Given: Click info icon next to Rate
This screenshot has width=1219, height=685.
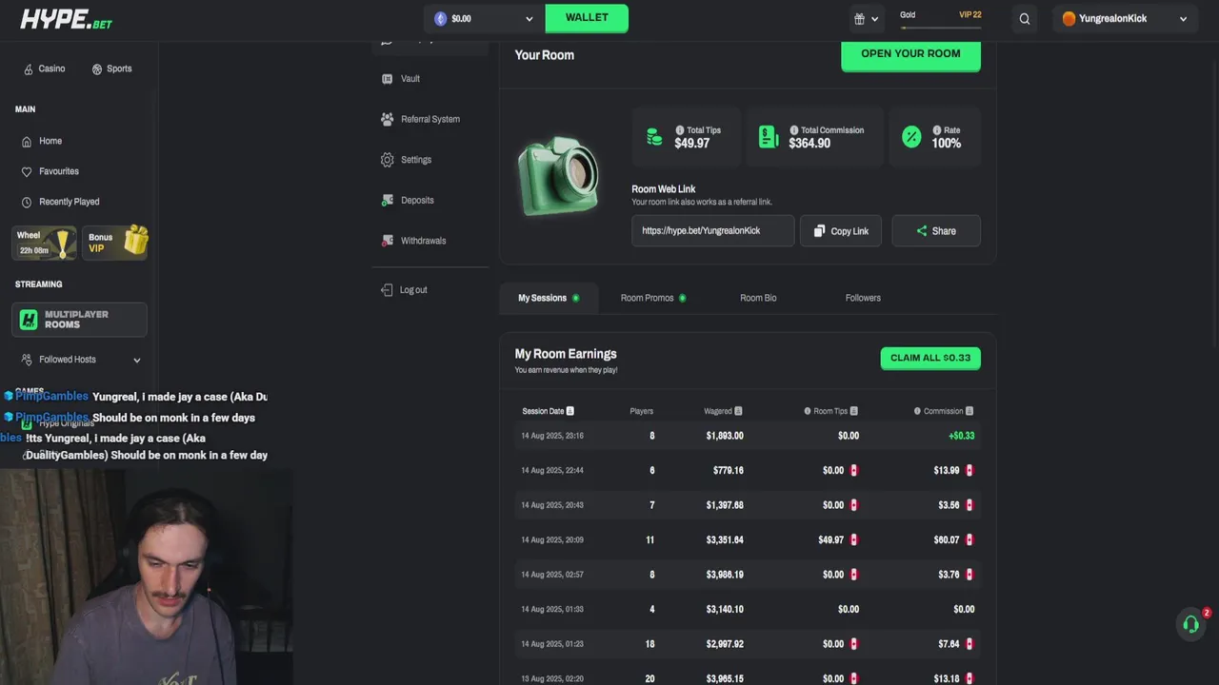Looking at the screenshot, I should point(937,130).
